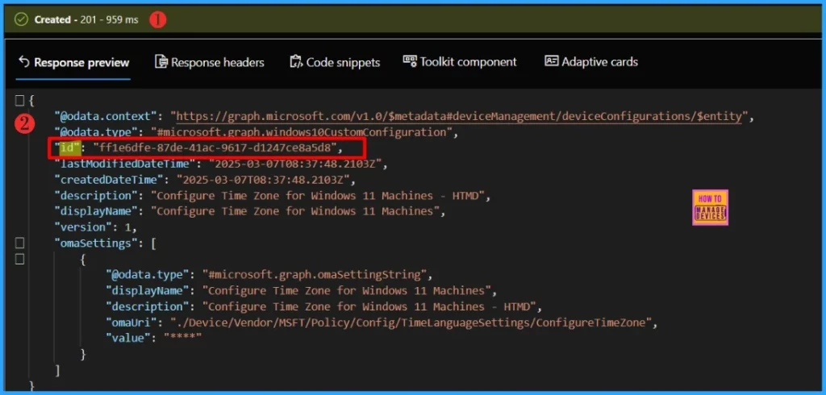The image size is (826, 395).
Task: Click the omaSettingString odata.type value
Action: [315, 274]
